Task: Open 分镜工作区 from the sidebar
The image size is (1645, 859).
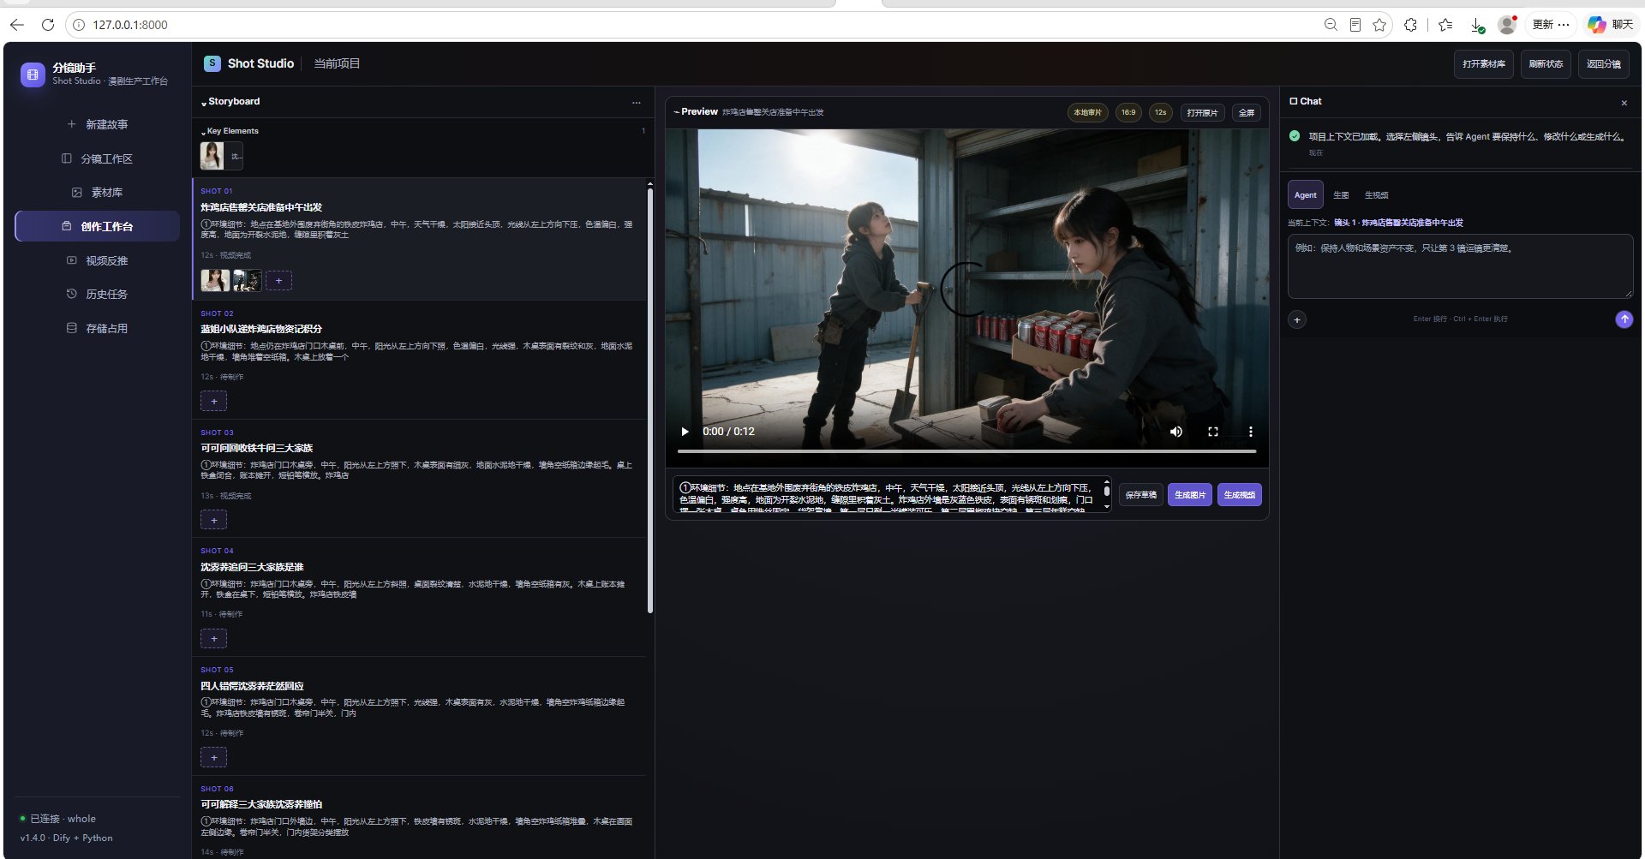Action: (97, 158)
